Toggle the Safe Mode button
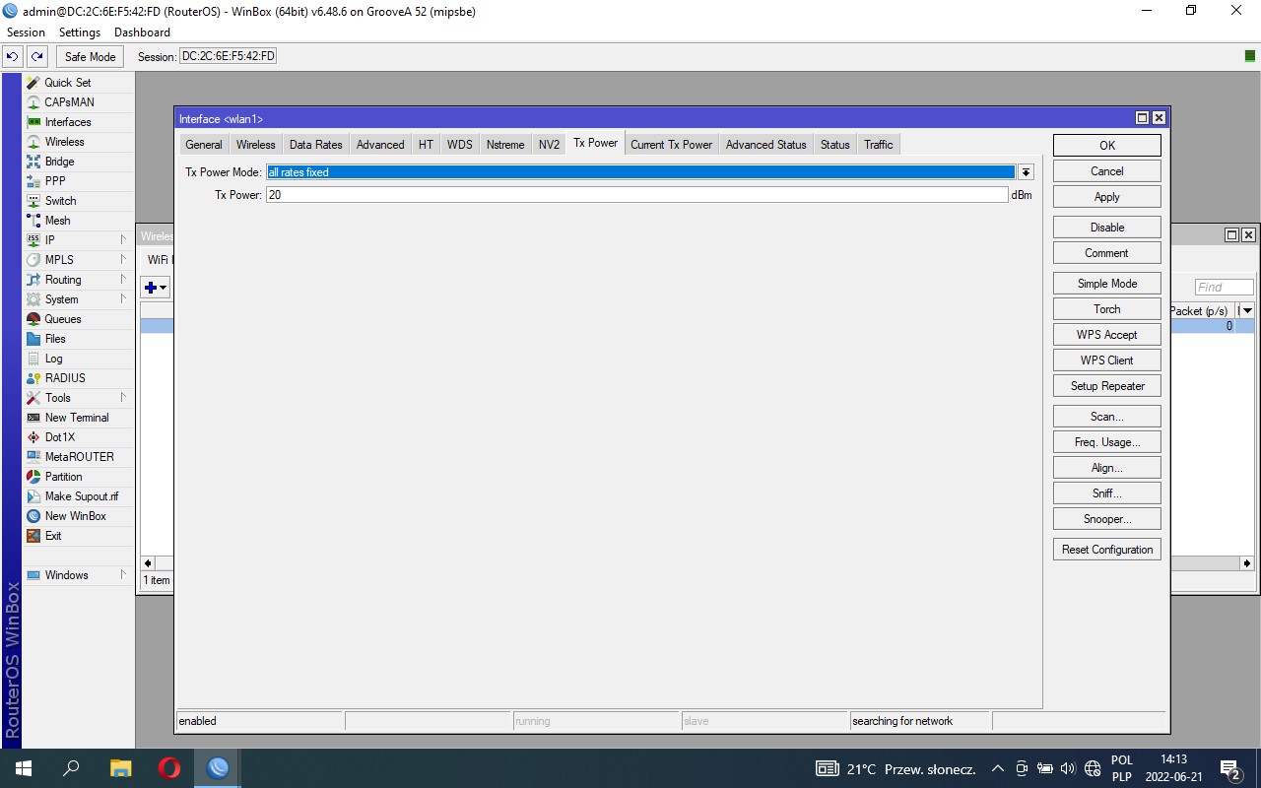 coord(91,57)
